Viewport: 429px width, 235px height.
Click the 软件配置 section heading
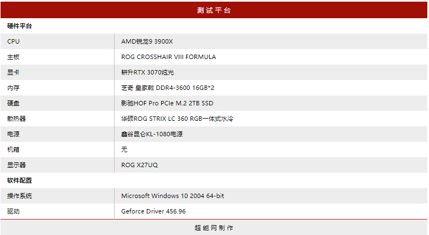pos(19,180)
